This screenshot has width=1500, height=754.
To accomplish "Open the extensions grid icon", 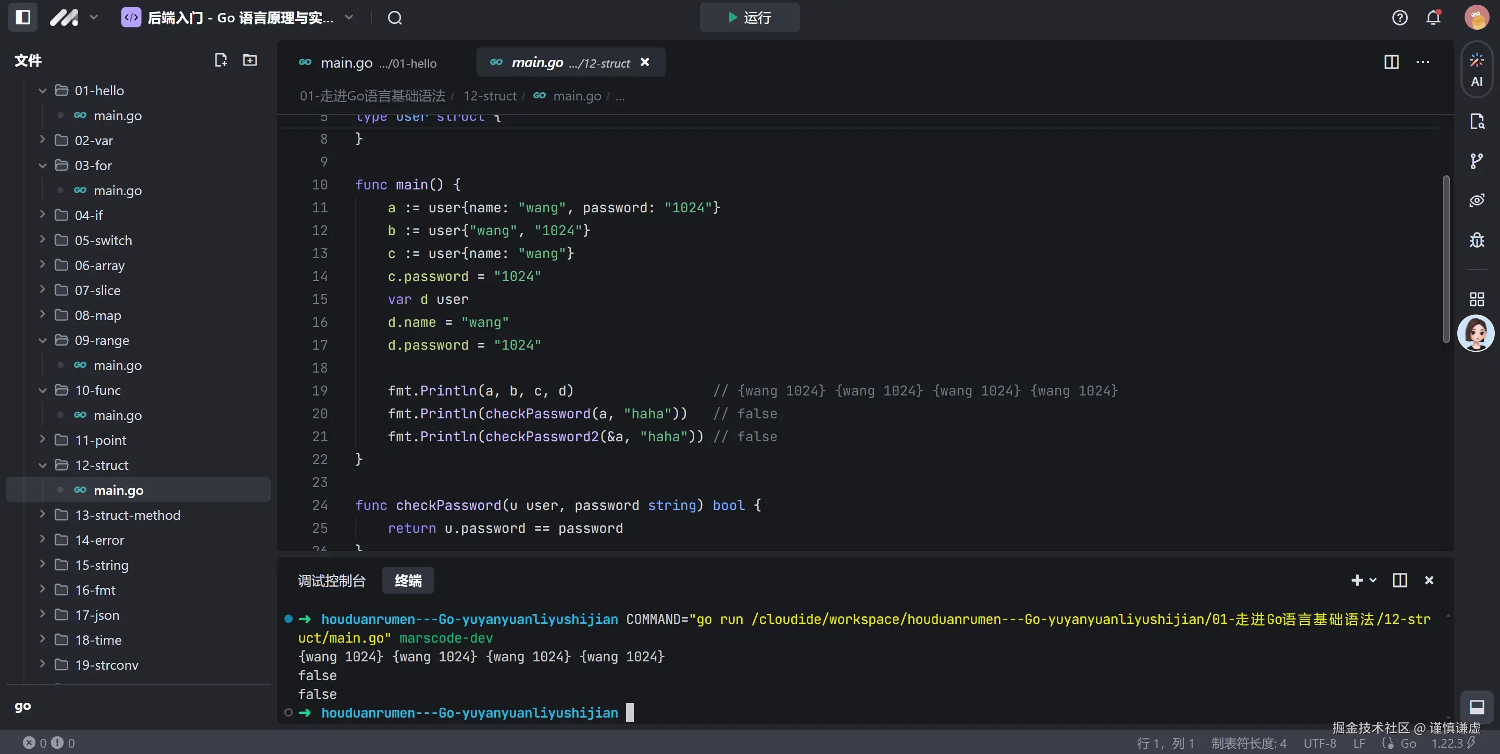I will pyautogui.click(x=1476, y=299).
